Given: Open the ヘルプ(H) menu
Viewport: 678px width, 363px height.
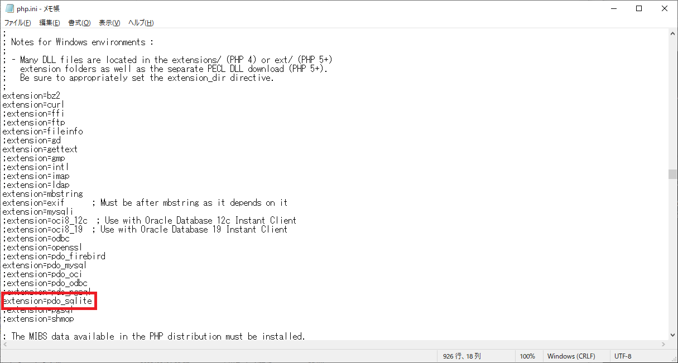Looking at the screenshot, I should click(x=141, y=23).
